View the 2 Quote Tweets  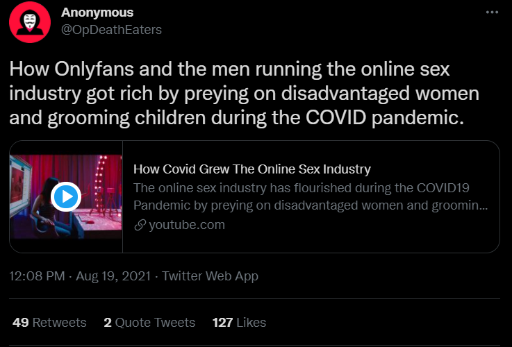click(x=149, y=322)
